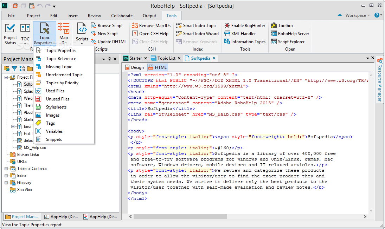Screen dimensions: 385x229
Task: Switch to the Output ribbon tab
Action: [149, 16]
